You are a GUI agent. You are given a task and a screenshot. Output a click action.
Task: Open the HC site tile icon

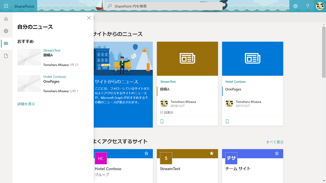pos(101,158)
